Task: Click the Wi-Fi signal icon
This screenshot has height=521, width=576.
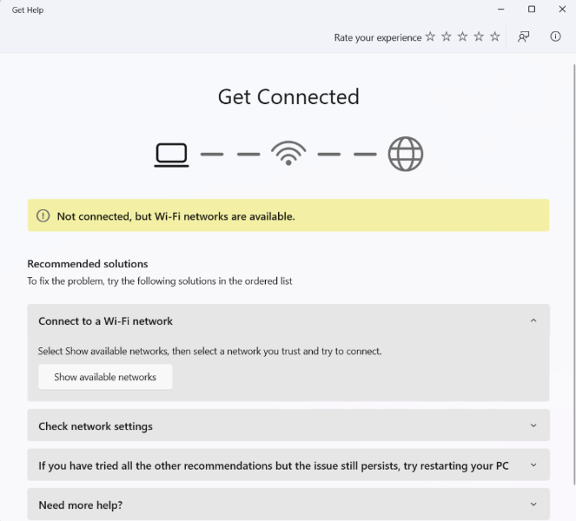Action: tap(288, 154)
